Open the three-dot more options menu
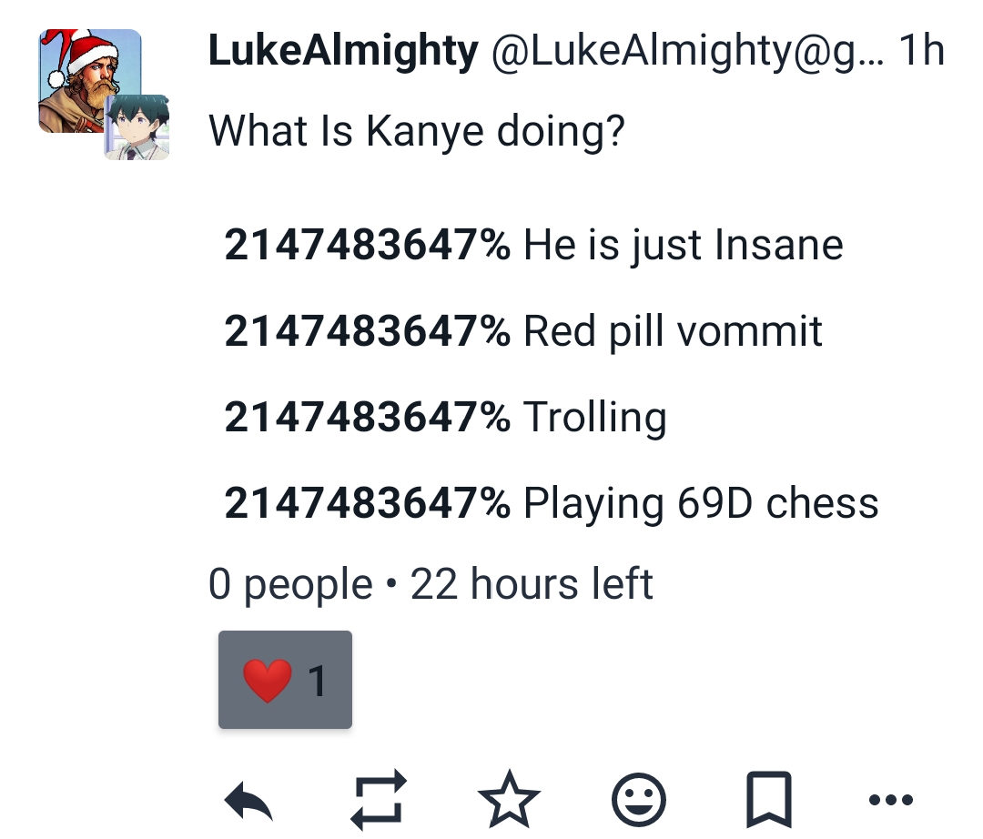 (x=890, y=802)
